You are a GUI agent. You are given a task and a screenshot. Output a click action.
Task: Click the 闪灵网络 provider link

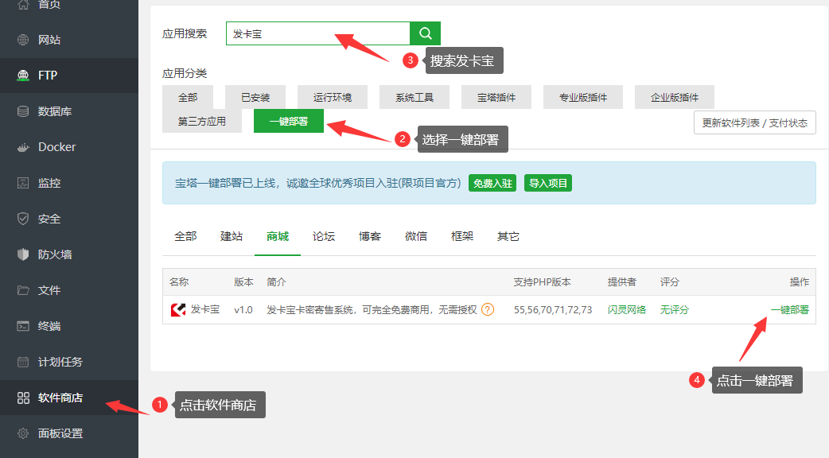pyautogui.click(x=626, y=309)
